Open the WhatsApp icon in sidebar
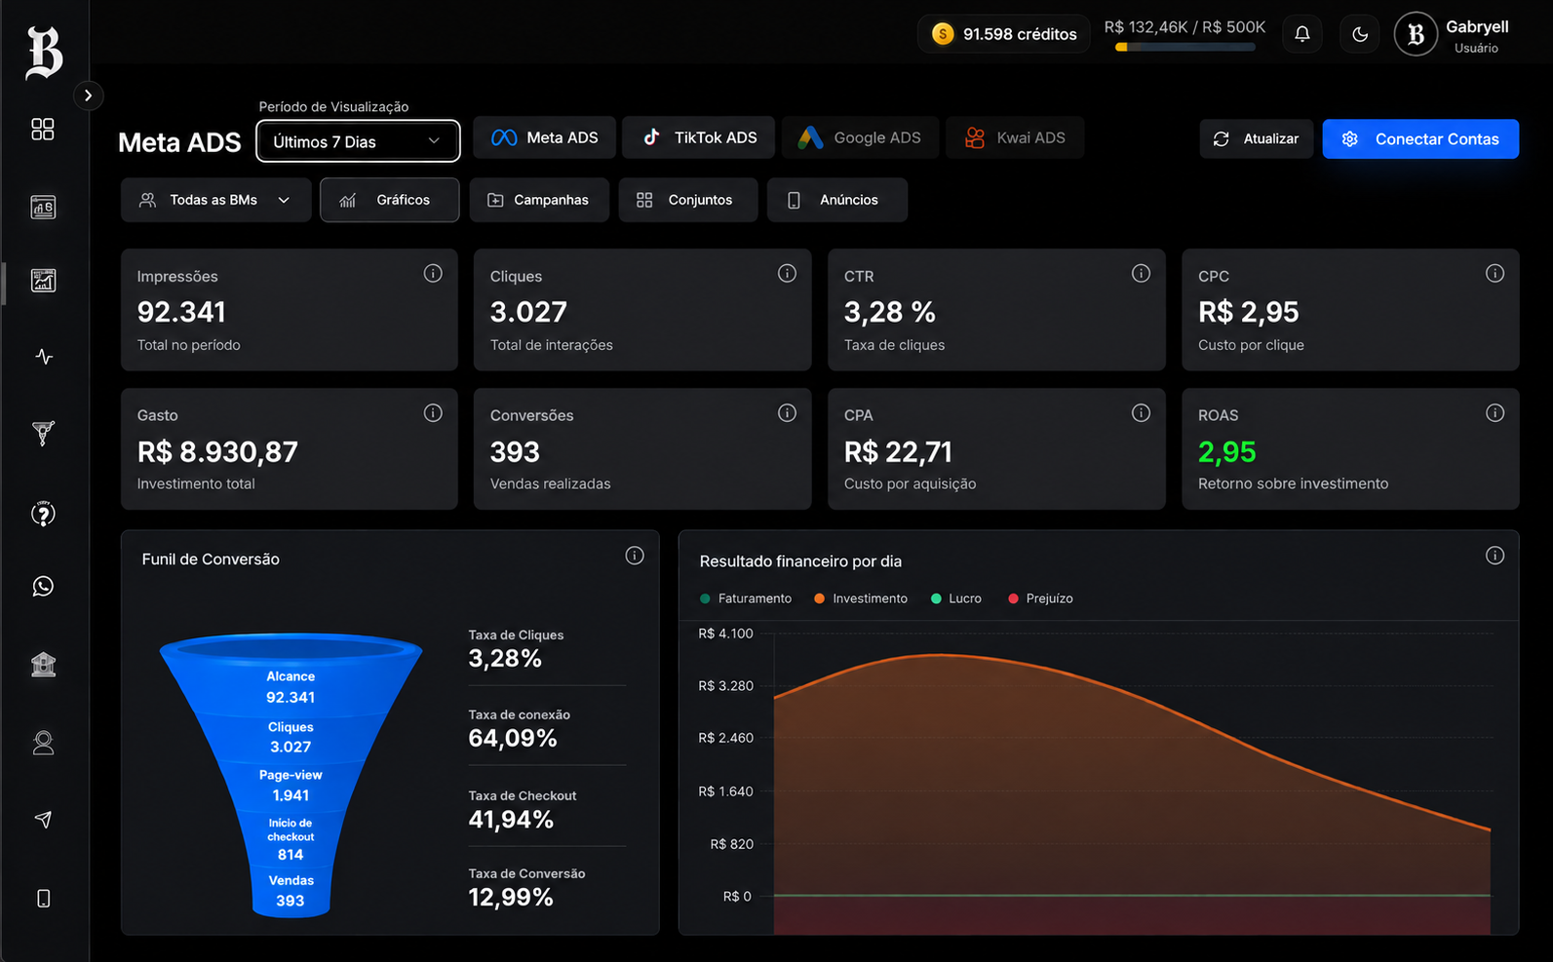Image resolution: width=1553 pixels, height=962 pixels. (43, 586)
